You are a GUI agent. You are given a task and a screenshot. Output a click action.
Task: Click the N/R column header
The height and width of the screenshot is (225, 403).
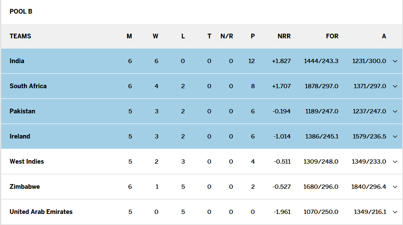point(226,36)
